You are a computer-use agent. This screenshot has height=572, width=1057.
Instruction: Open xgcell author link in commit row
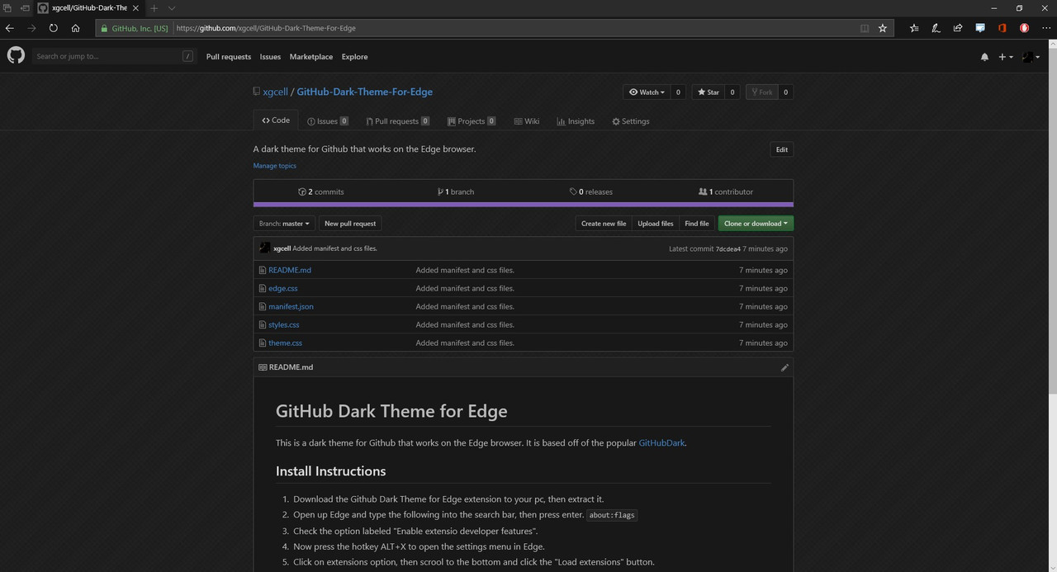point(282,248)
